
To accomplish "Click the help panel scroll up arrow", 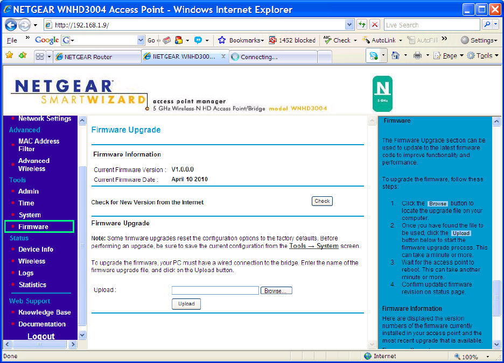I will [x=496, y=122].
